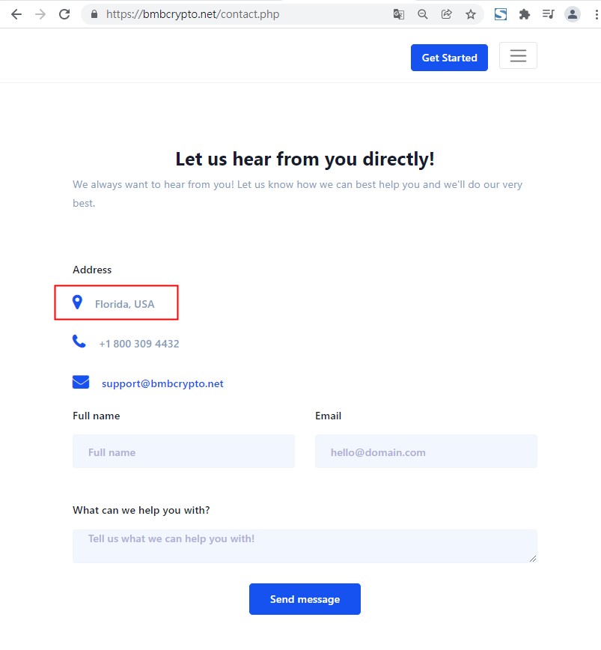This screenshot has width=601, height=650.
Task: Click the Send message button
Action: click(305, 599)
